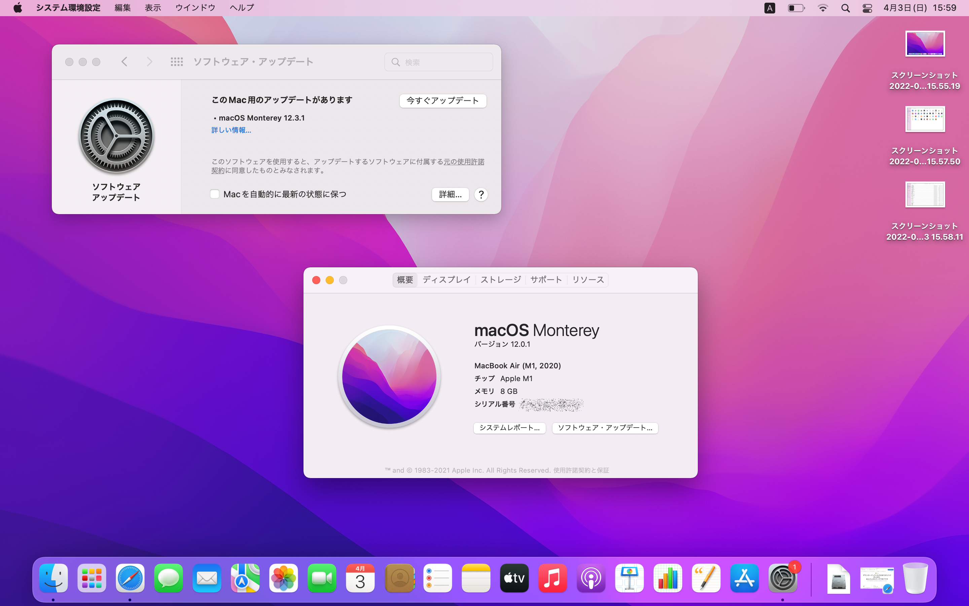Select the 概要 tab
This screenshot has height=606, width=969.
[405, 280]
